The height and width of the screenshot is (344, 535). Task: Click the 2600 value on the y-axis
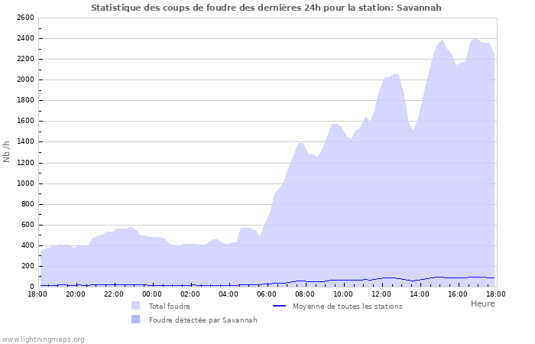click(24, 18)
